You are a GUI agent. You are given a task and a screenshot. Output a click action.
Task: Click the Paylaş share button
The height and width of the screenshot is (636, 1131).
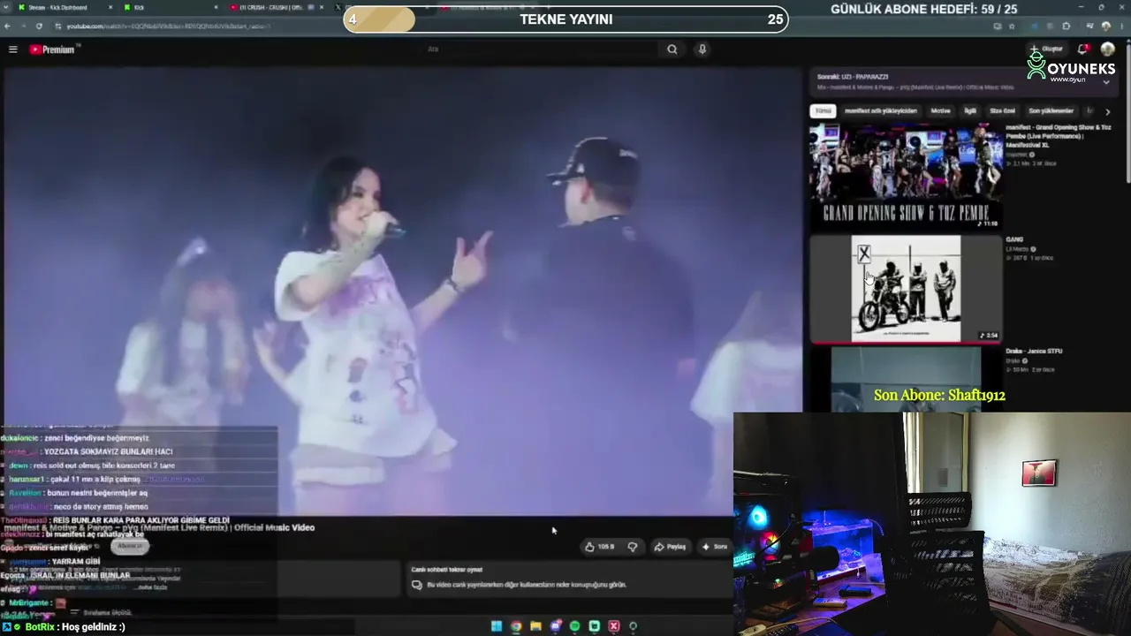pos(670,547)
